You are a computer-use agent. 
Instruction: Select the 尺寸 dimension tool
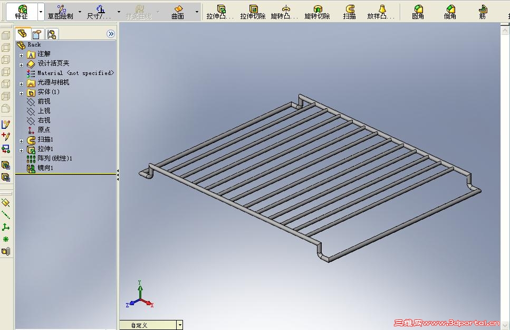[x=100, y=12]
